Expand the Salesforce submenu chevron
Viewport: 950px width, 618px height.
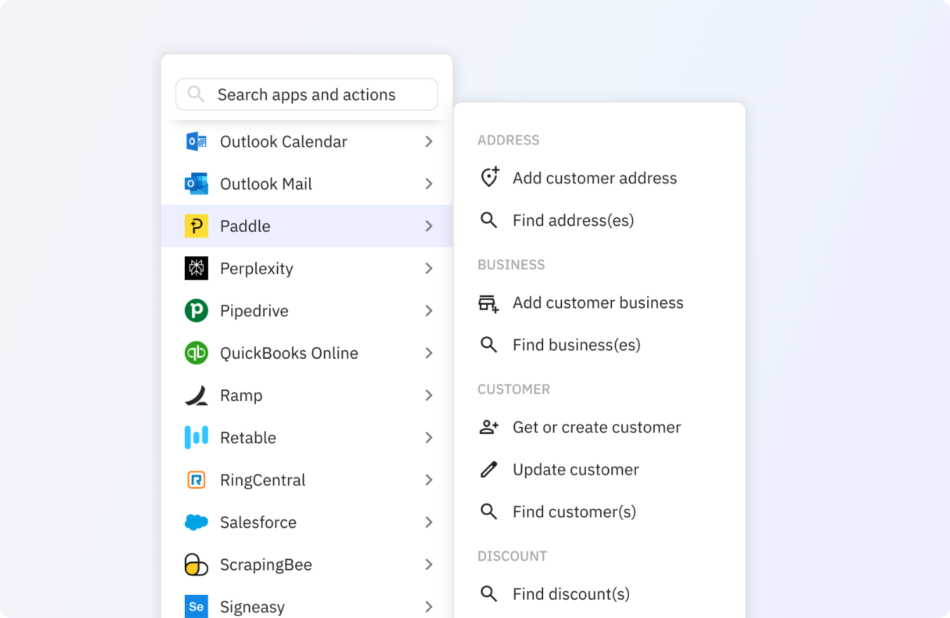tap(429, 522)
